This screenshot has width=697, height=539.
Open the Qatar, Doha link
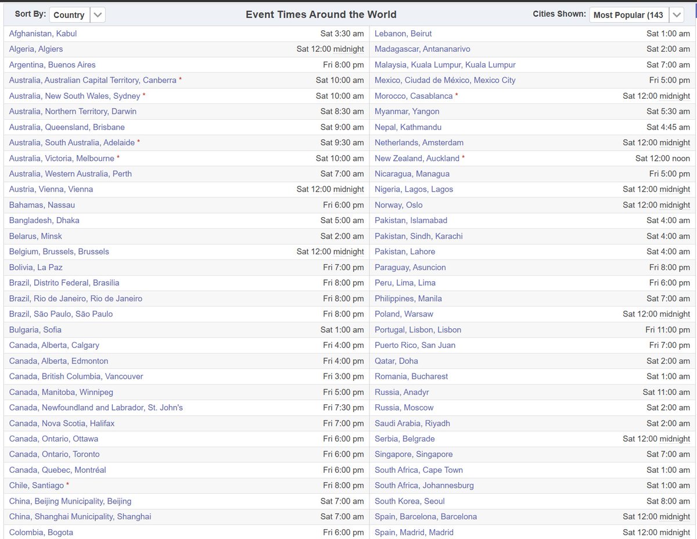[x=396, y=361]
